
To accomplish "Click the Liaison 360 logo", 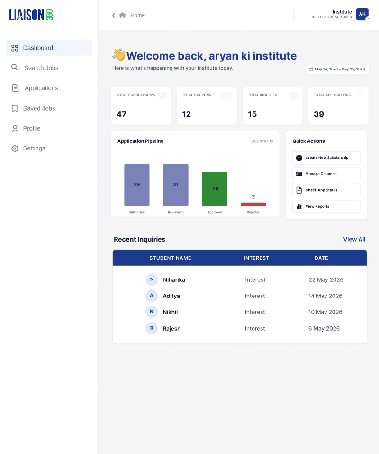I will click(x=31, y=15).
